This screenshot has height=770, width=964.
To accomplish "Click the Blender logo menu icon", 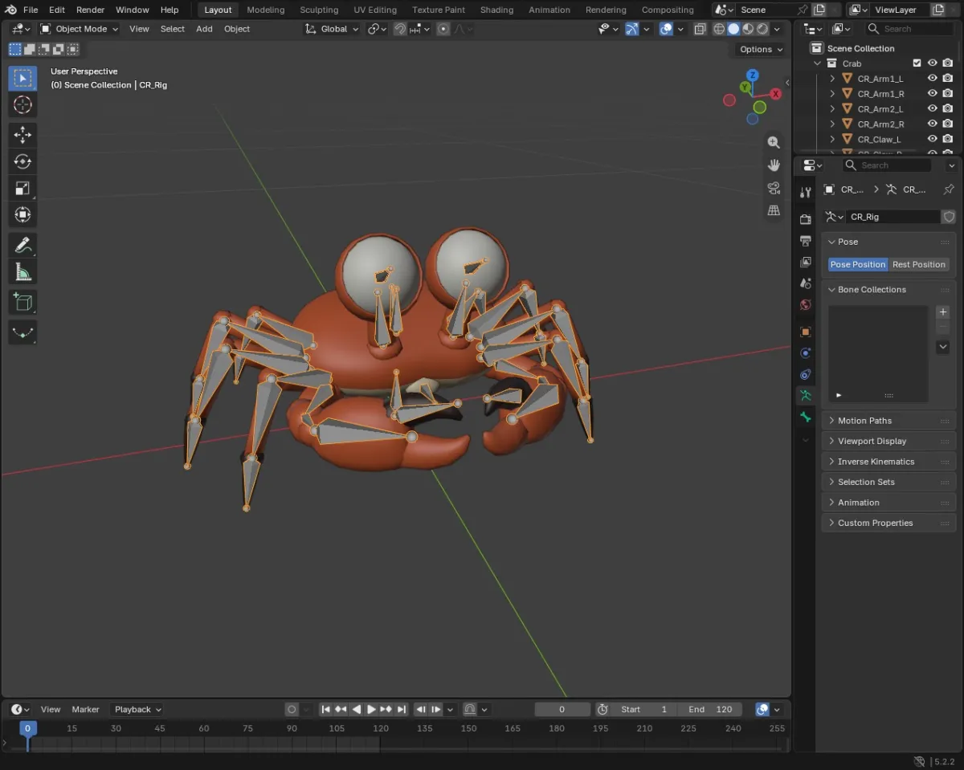I will point(11,10).
